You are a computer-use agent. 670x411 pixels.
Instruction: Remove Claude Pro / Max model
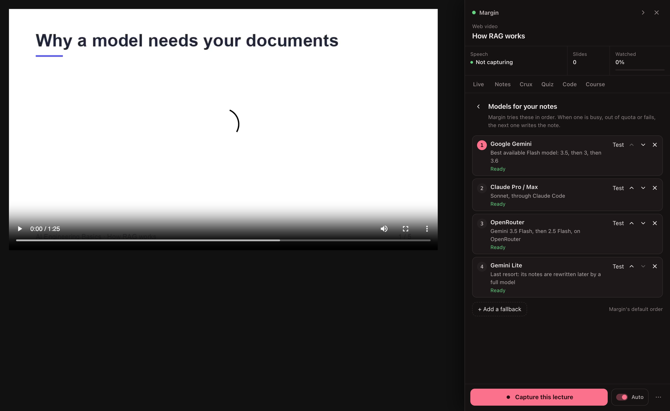point(655,188)
